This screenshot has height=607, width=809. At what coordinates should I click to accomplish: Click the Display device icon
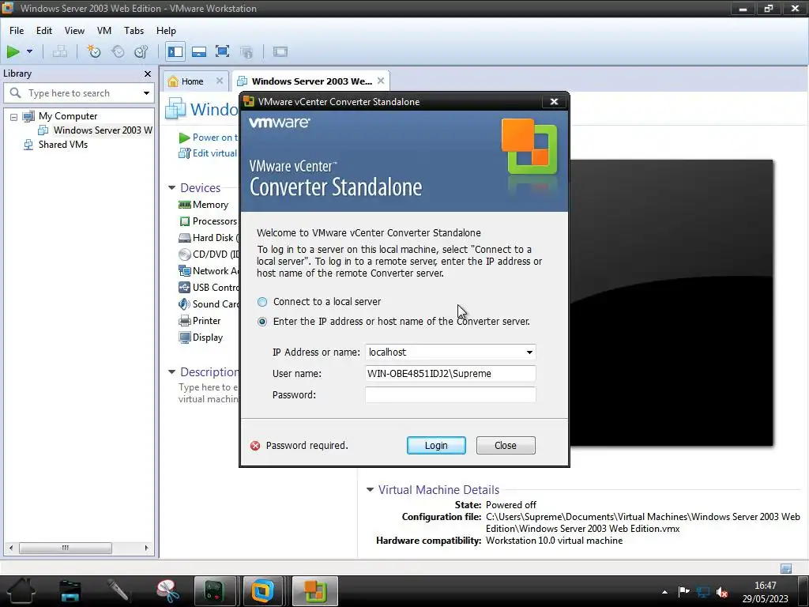pyautogui.click(x=185, y=337)
